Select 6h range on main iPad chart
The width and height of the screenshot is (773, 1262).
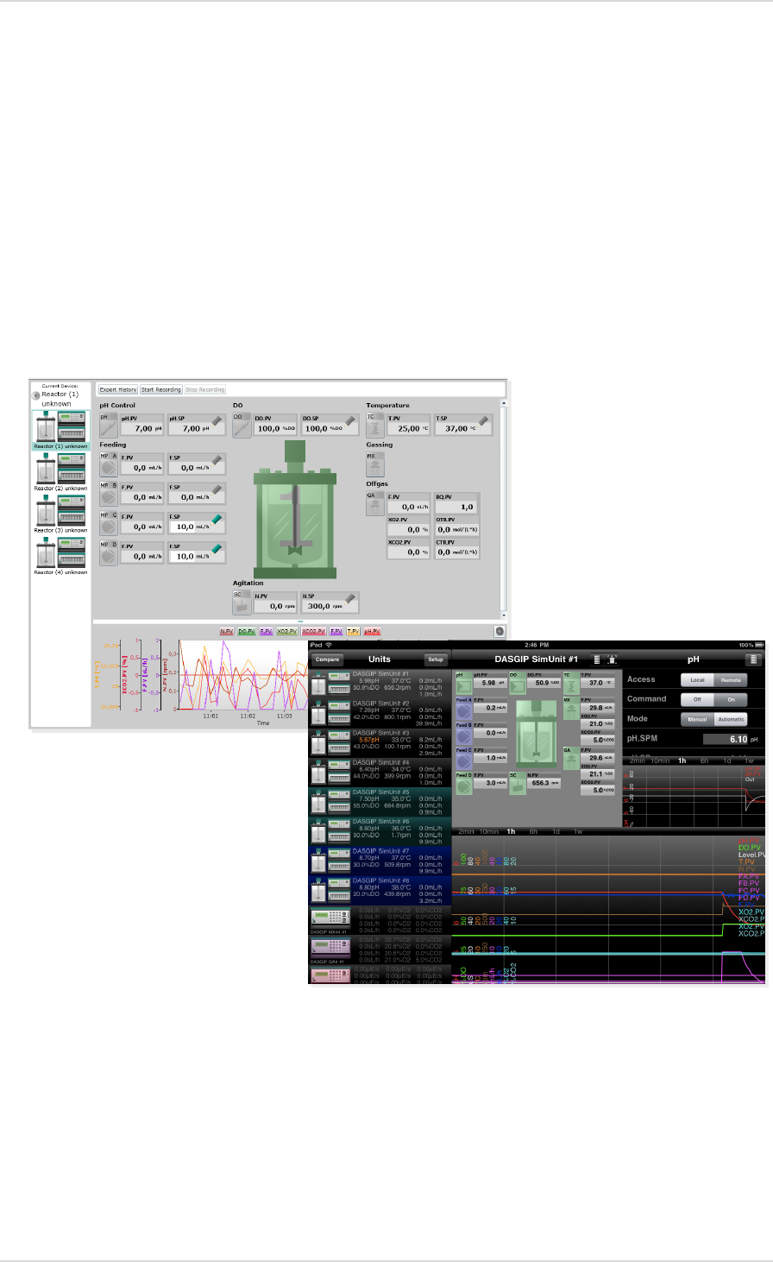533,832
